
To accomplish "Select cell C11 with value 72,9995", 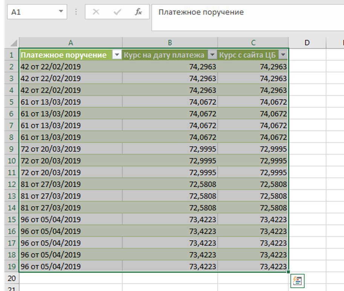I will (x=253, y=172).
